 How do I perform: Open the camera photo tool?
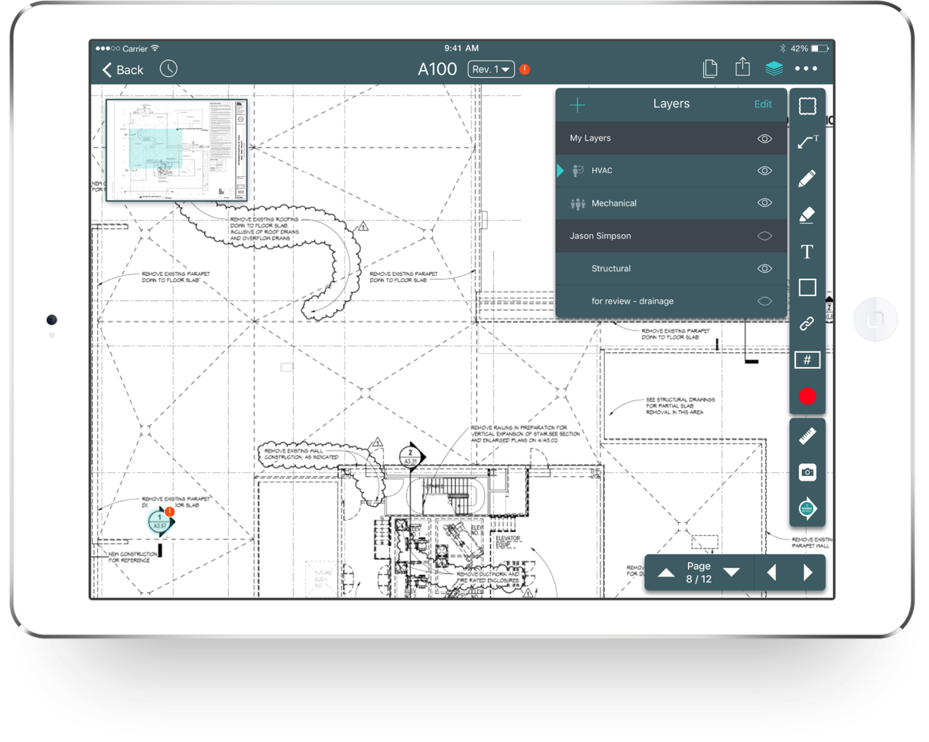807,472
